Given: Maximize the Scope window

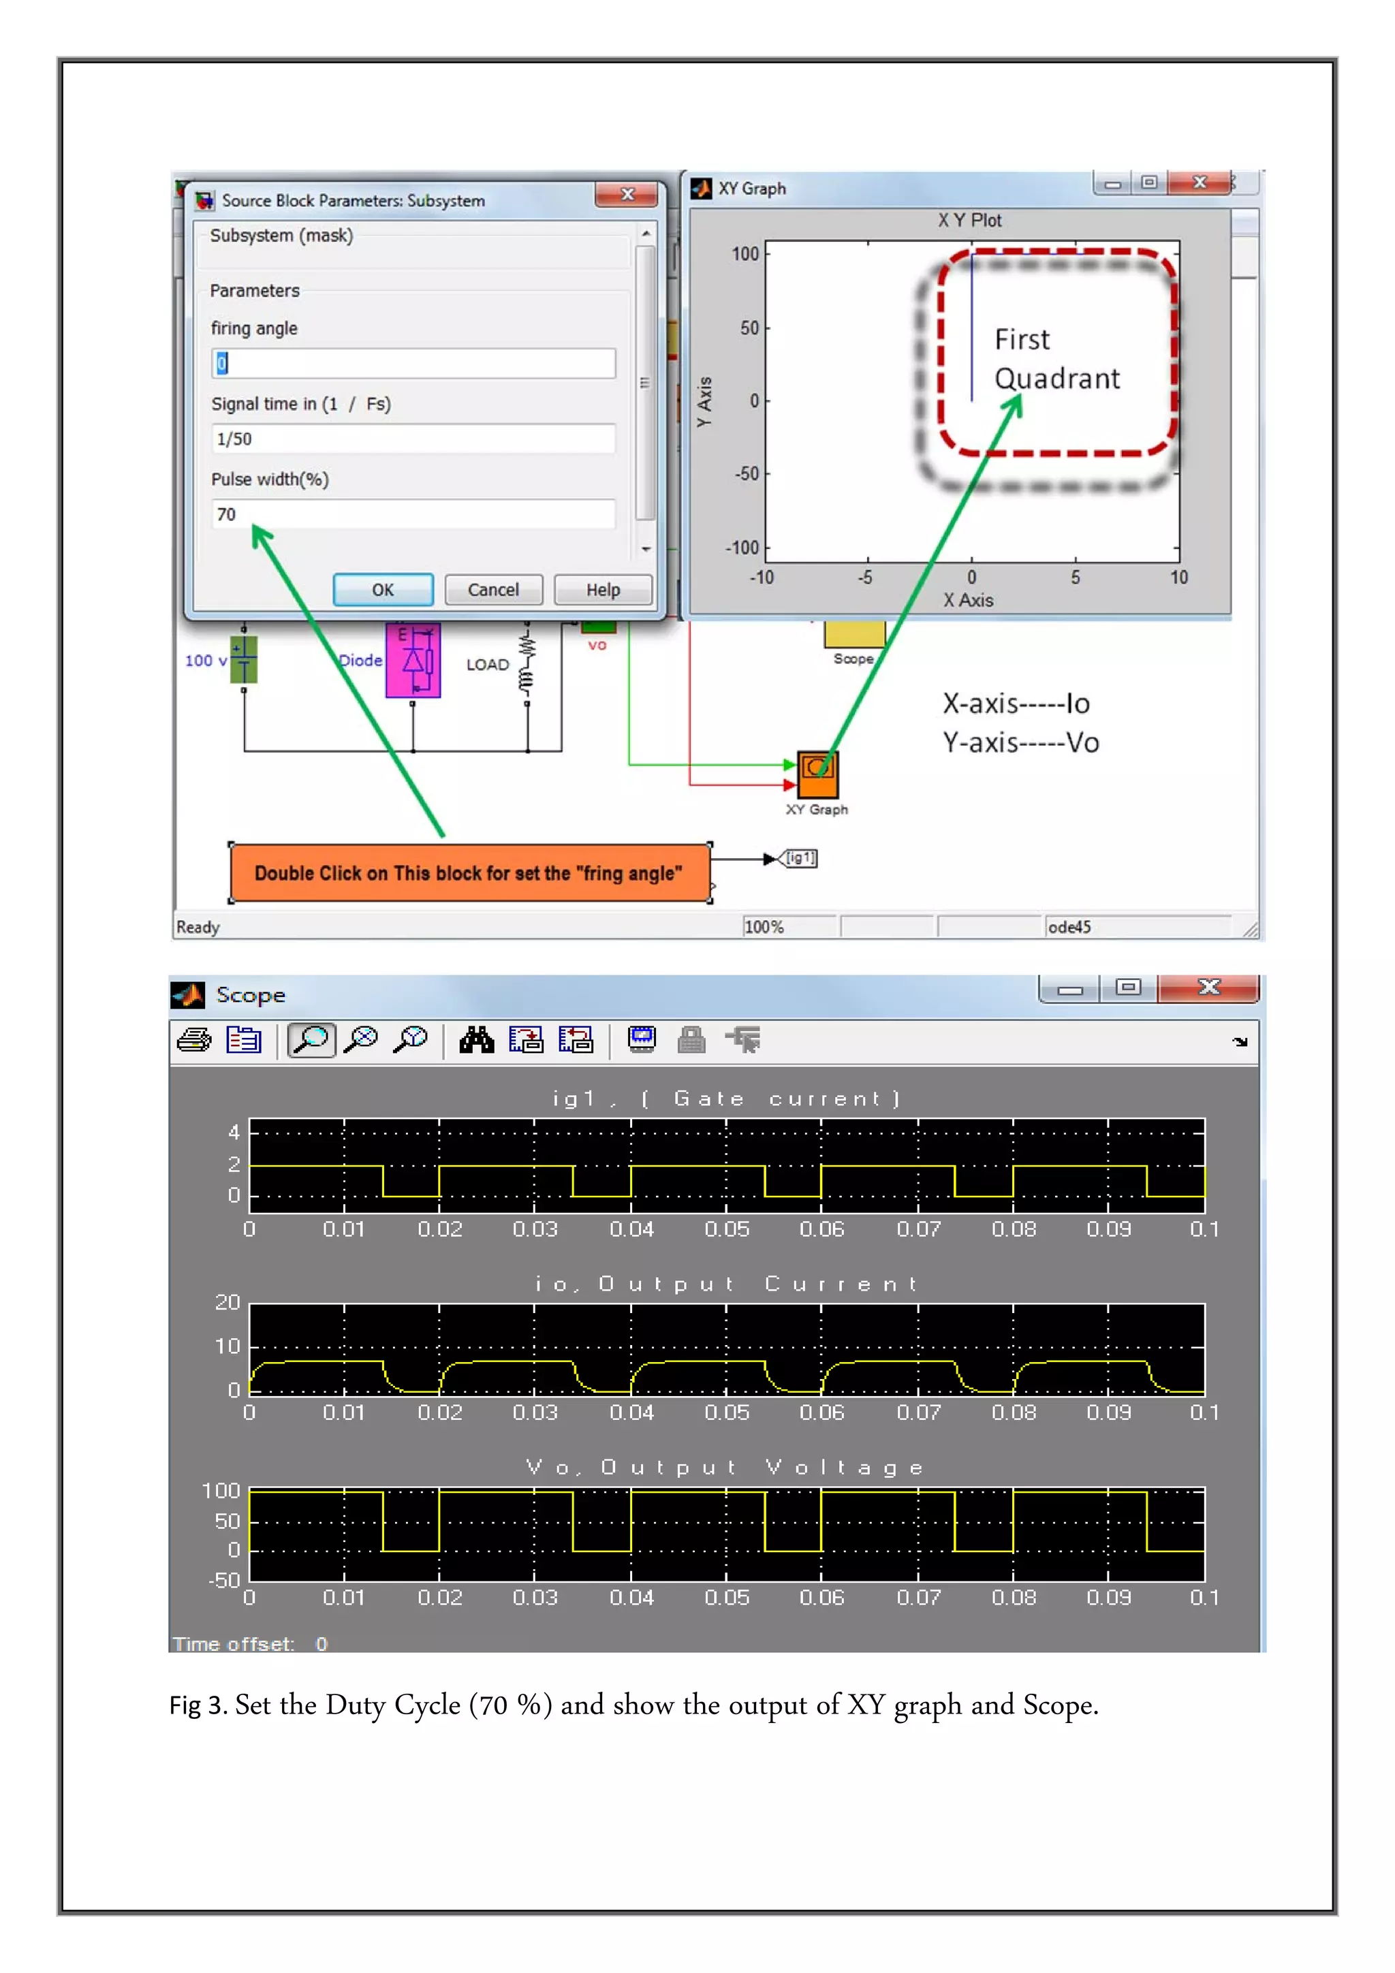Looking at the screenshot, I should click(x=1129, y=988).
